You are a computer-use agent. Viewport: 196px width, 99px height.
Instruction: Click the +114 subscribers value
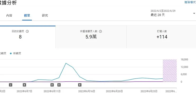[162, 37]
